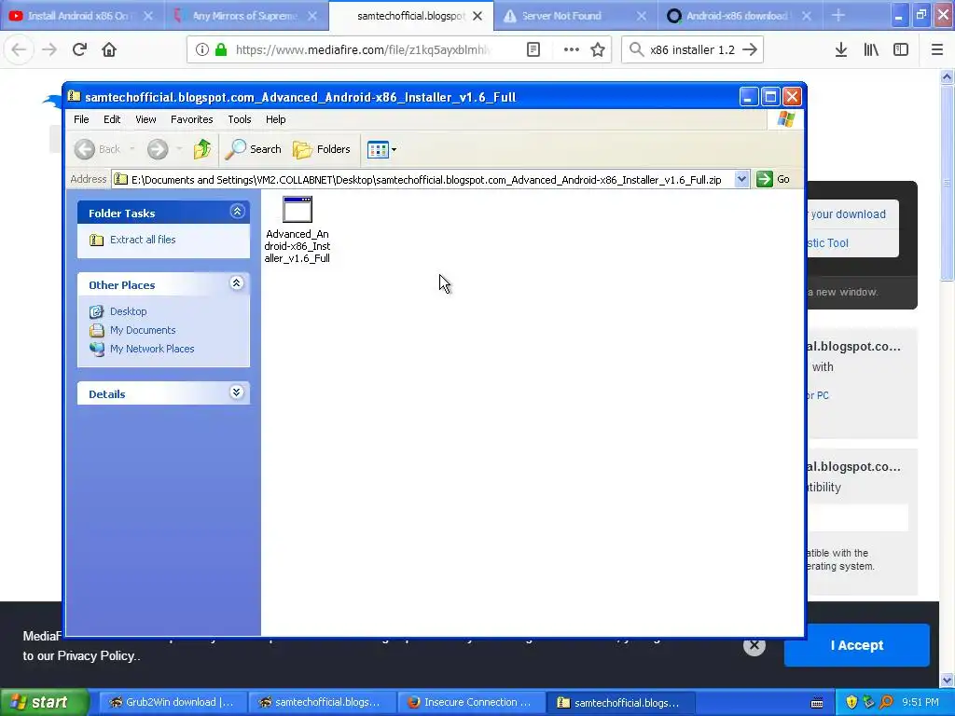Expand the Explorer address bar dropdown
Image resolution: width=955 pixels, height=716 pixels.
741,180
